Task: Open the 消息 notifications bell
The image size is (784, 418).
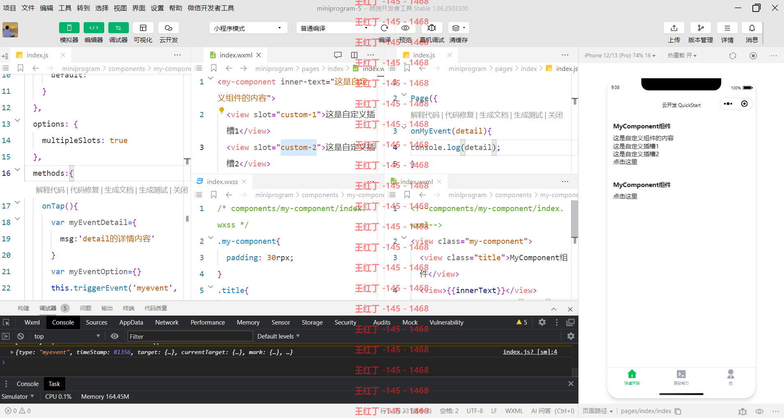Action: 752,28
